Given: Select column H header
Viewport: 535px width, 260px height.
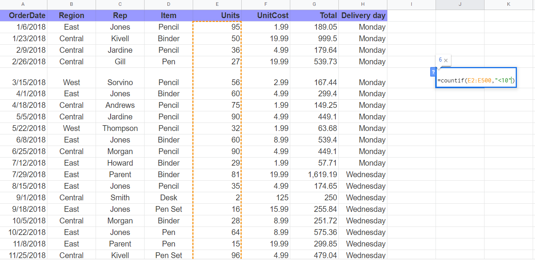Looking at the screenshot, I should (363, 4).
